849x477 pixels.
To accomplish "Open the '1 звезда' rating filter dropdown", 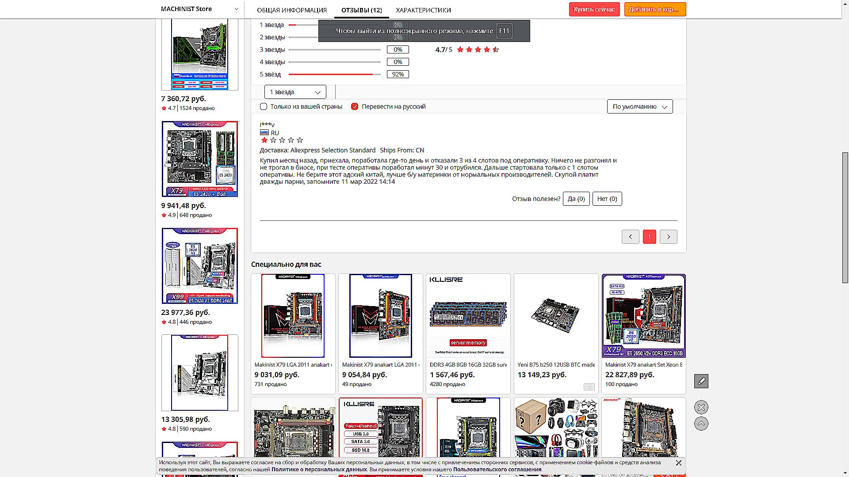I will (295, 92).
